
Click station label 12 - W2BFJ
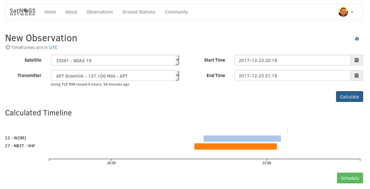(16, 138)
